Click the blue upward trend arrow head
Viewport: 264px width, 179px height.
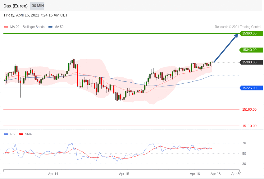tap(236, 36)
